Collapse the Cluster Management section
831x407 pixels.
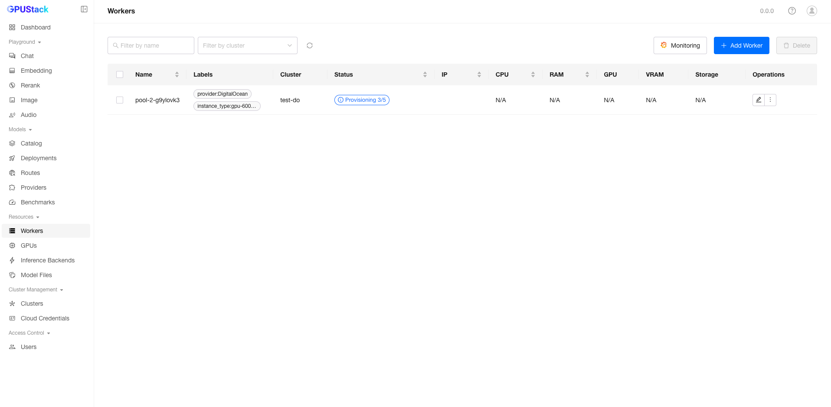(x=36, y=290)
